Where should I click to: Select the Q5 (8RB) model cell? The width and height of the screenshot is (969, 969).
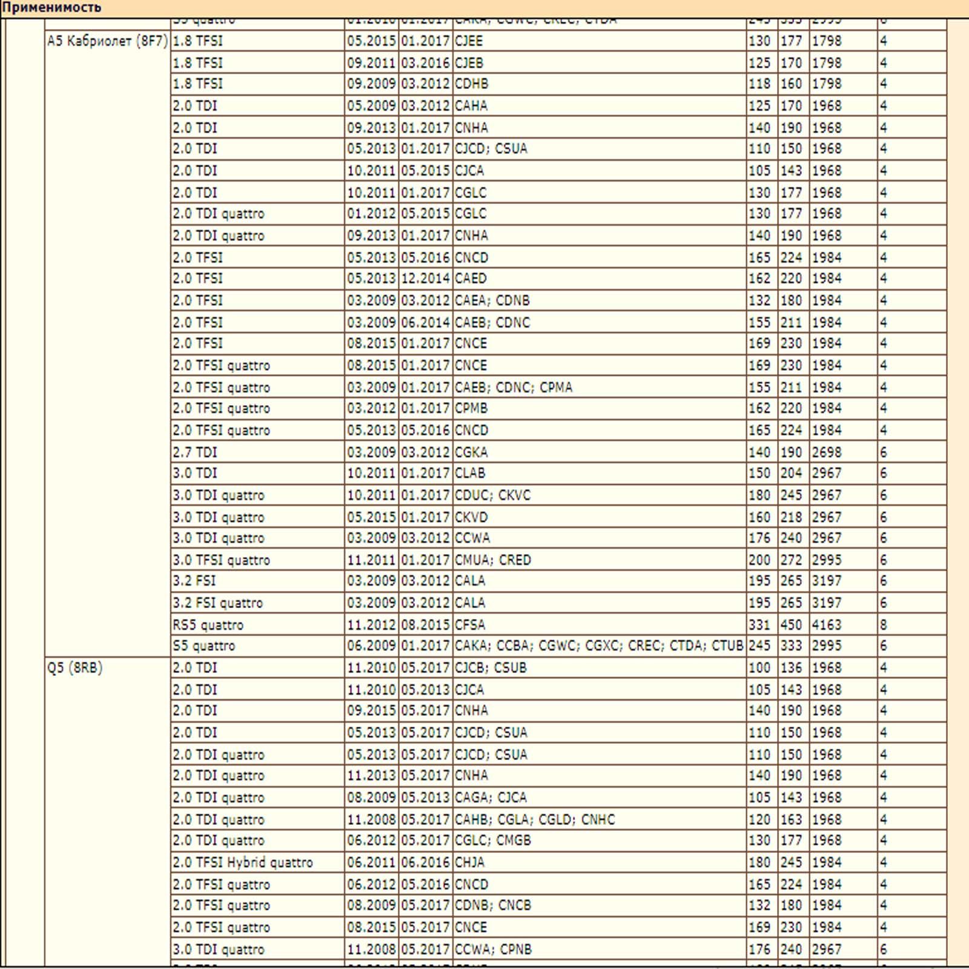(x=75, y=668)
